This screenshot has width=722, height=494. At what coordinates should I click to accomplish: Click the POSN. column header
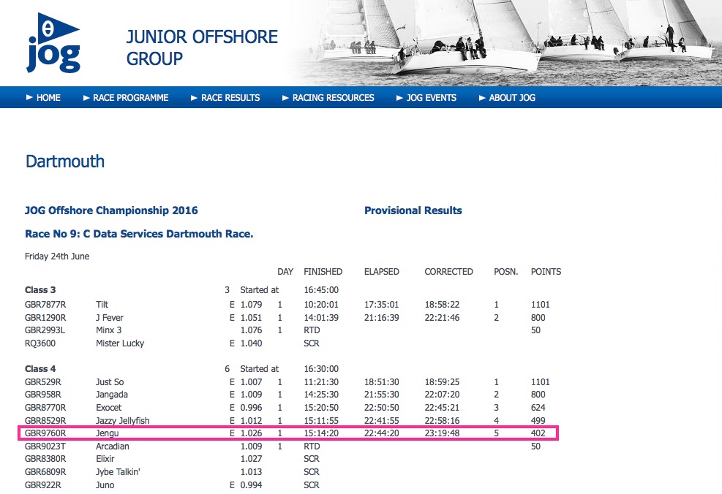(x=505, y=271)
